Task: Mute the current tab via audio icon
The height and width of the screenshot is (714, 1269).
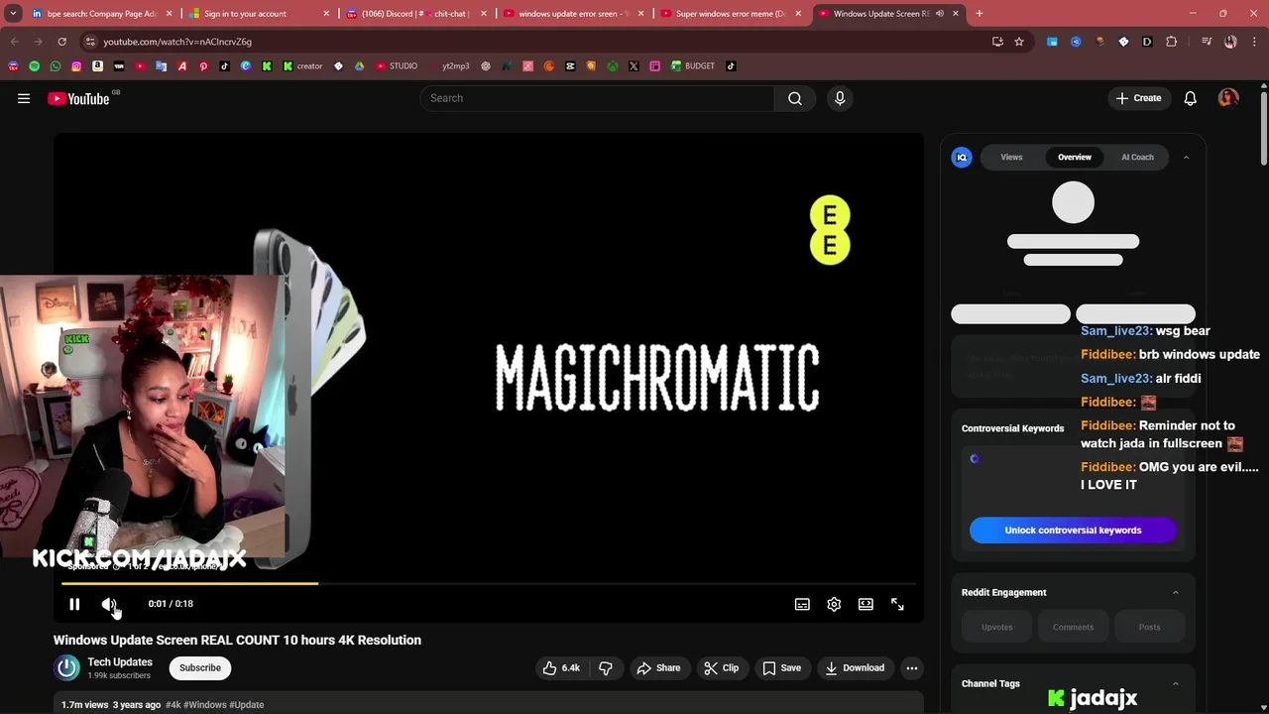Action: point(939,14)
